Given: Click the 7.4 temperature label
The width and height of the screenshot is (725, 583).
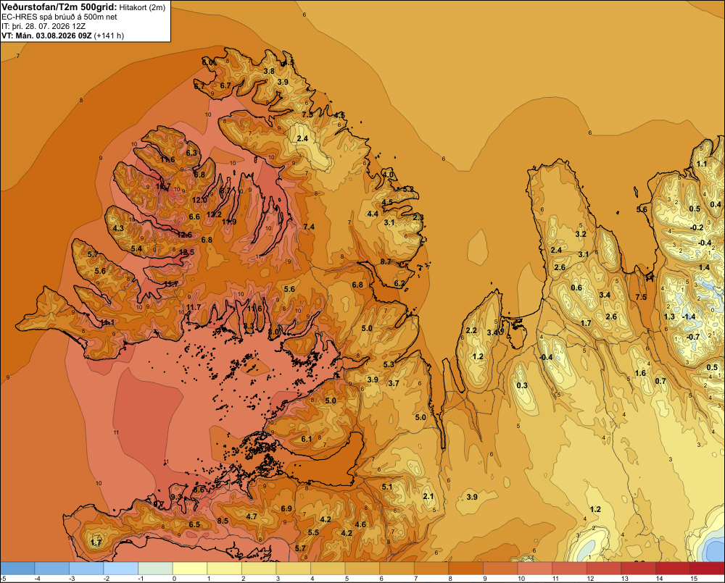Looking at the screenshot, I should (x=309, y=227).
